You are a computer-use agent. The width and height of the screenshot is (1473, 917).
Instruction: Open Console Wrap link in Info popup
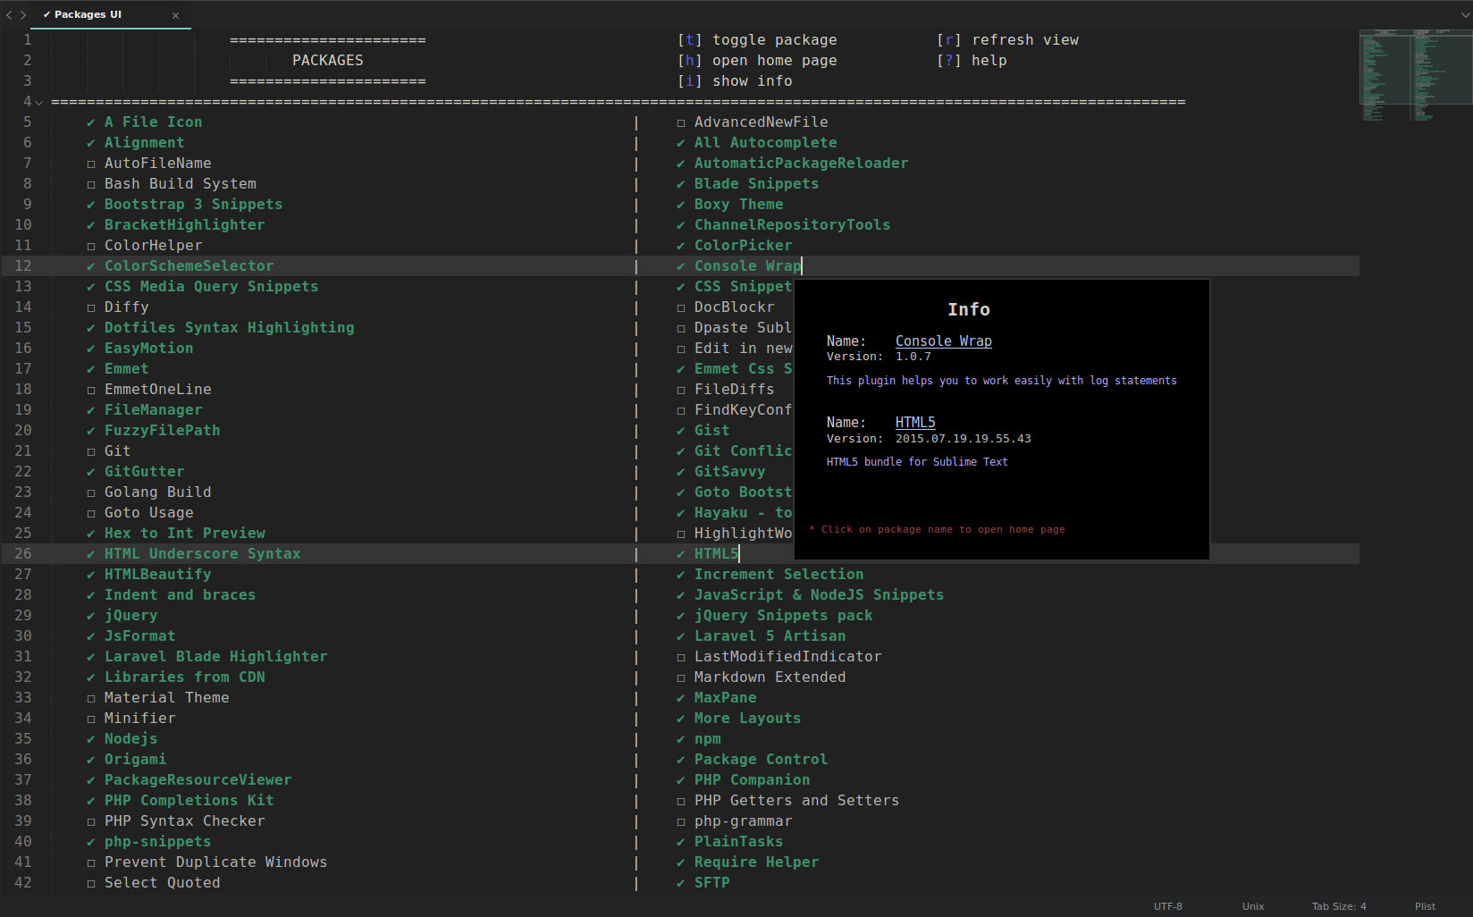pyautogui.click(x=943, y=341)
